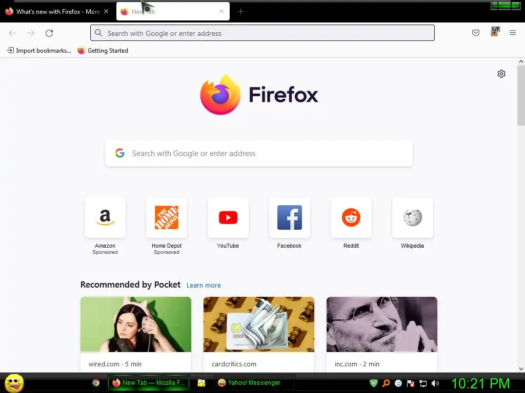Open a new tab with plus button
Image resolution: width=525 pixels, height=393 pixels.
coord(240,12)
